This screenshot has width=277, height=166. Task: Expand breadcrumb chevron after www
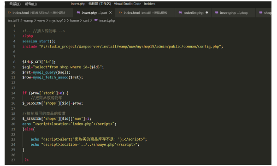(x=47, y=20)
